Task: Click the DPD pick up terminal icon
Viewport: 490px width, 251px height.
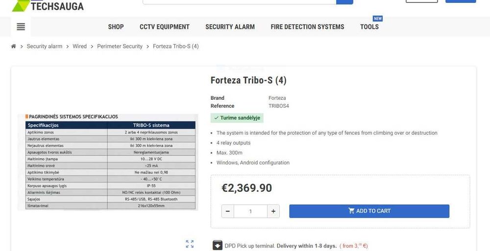Action: 218,246
